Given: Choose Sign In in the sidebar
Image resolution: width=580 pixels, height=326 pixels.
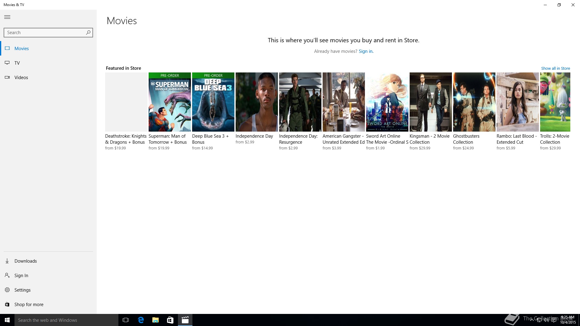Looking at the screenshot, I should pos(48,275).
